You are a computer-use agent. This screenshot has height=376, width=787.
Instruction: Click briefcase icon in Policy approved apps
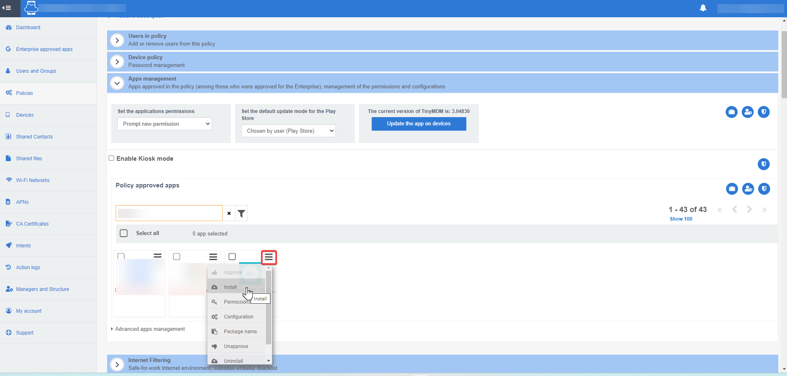point(732,189)
